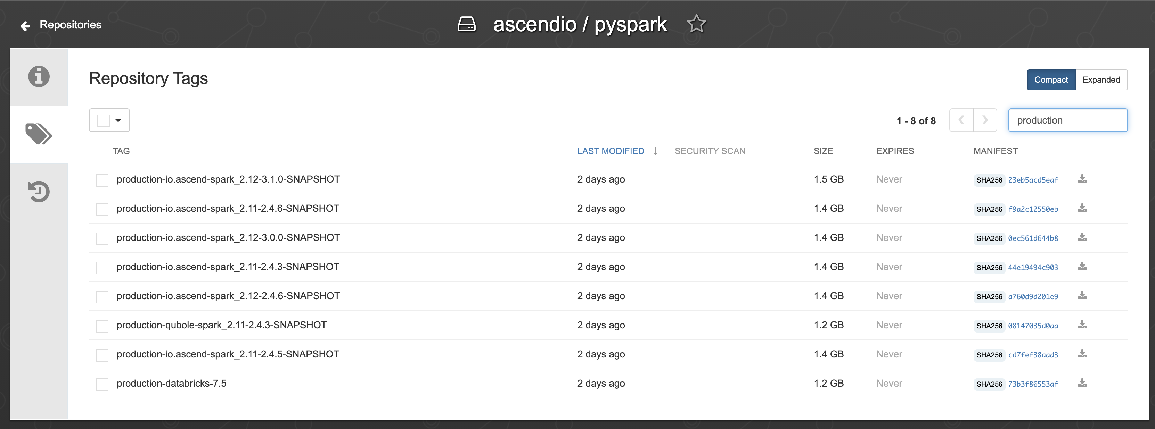Click tag name production-io.ascend-spark_2.11-2.4.5-SNAPSHOT
This screenshot has width=1155, height=429.
pyautogui.click(x=228, y=354)
